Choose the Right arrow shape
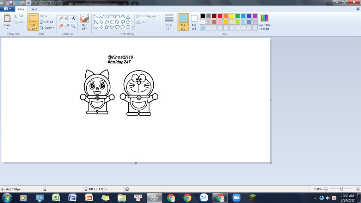The height and width of the screenshot is (203, 361). [x=117, y=22]
